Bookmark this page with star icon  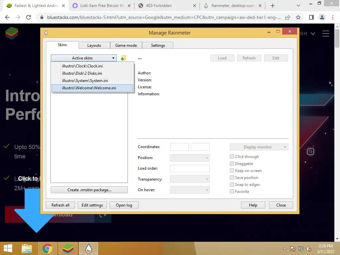coord(298,17)
